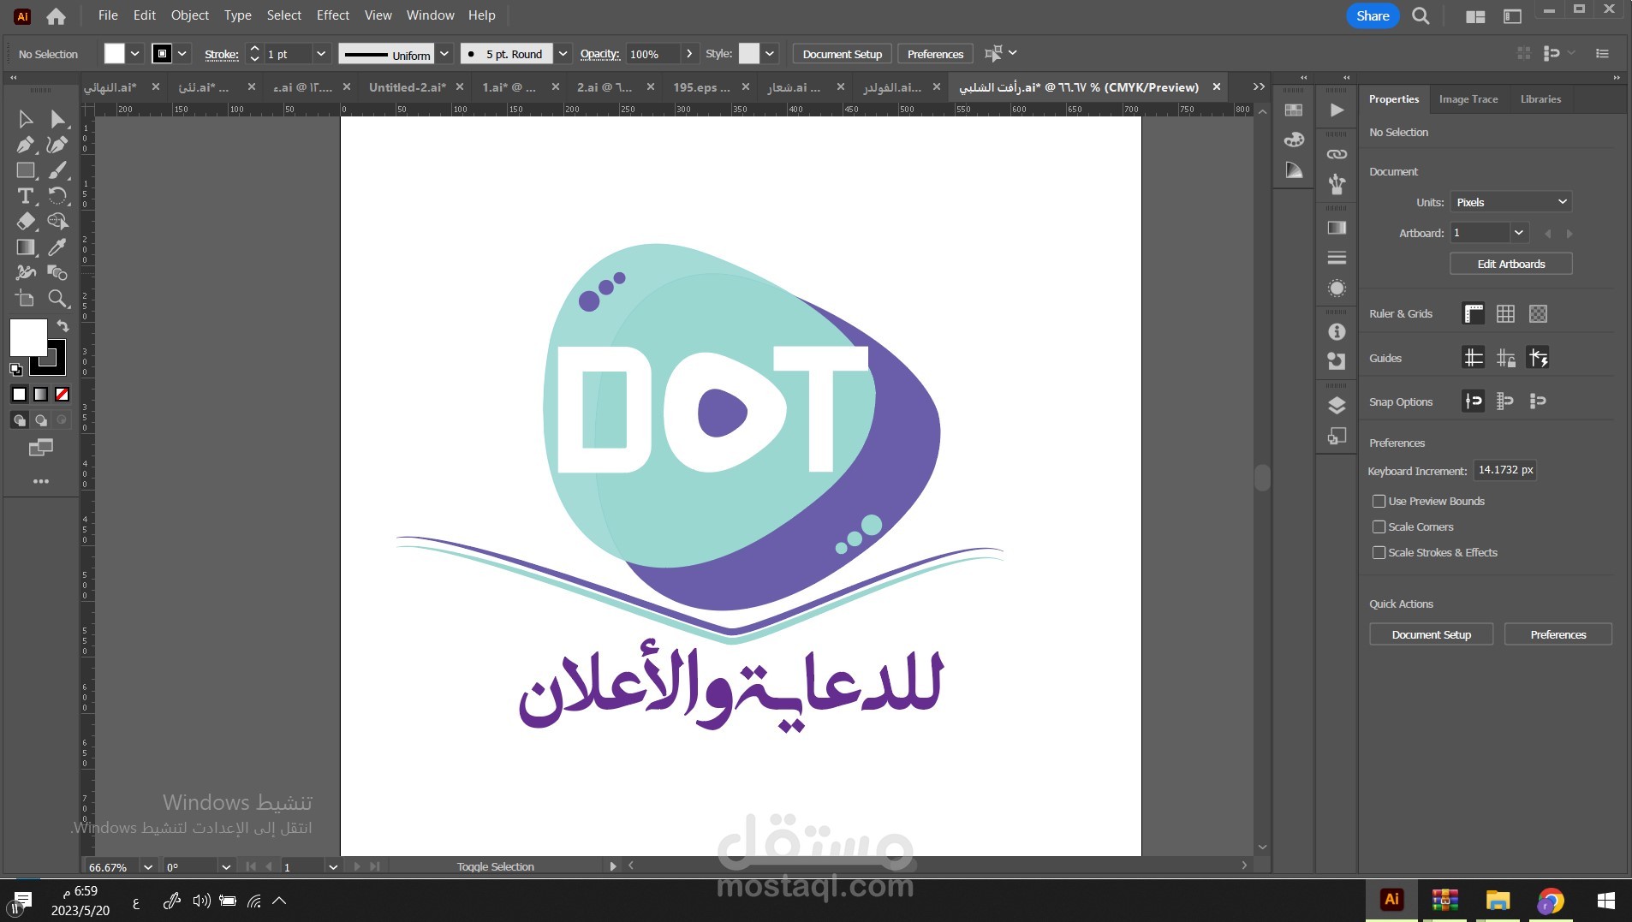Image resolution: width=1632 pixels, height=922 pixels.
Task: Toggle Transparency Grid button
Action: [x=1538, y=313]
